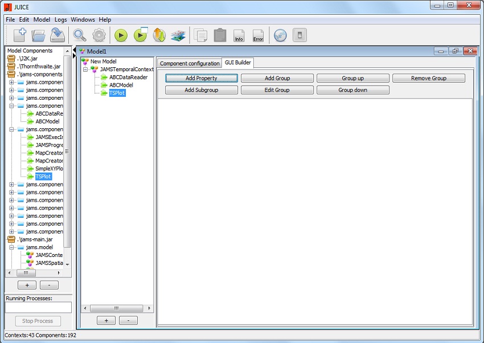Click the Edit Group button
This screenshot has width=484, height=343.
point(277,90)
